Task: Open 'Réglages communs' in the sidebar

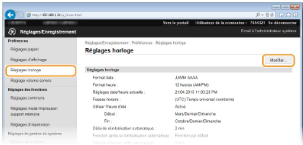Action: [27, 98]
